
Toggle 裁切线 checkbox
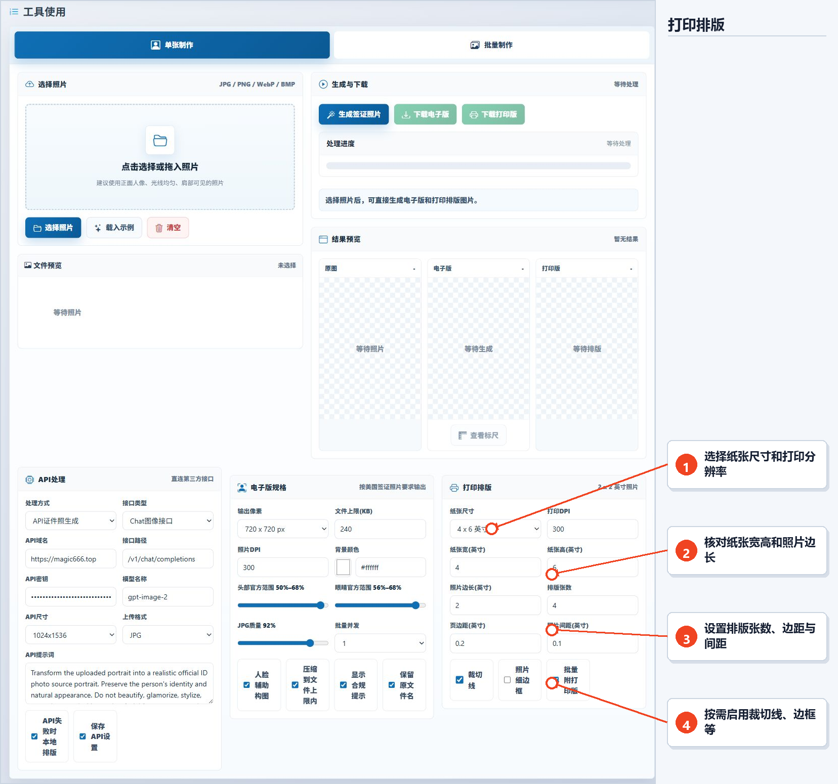pyautogui.click(x=459, y=680)
